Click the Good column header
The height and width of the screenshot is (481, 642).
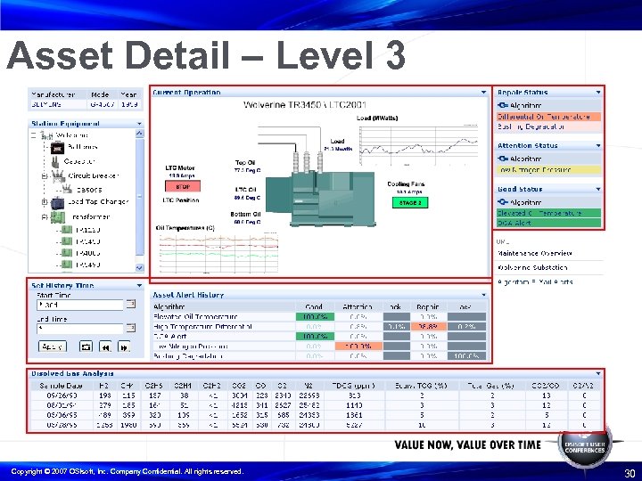[314, 306]
